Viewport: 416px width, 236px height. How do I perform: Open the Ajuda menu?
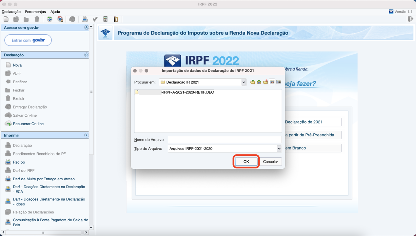[55, 12]
